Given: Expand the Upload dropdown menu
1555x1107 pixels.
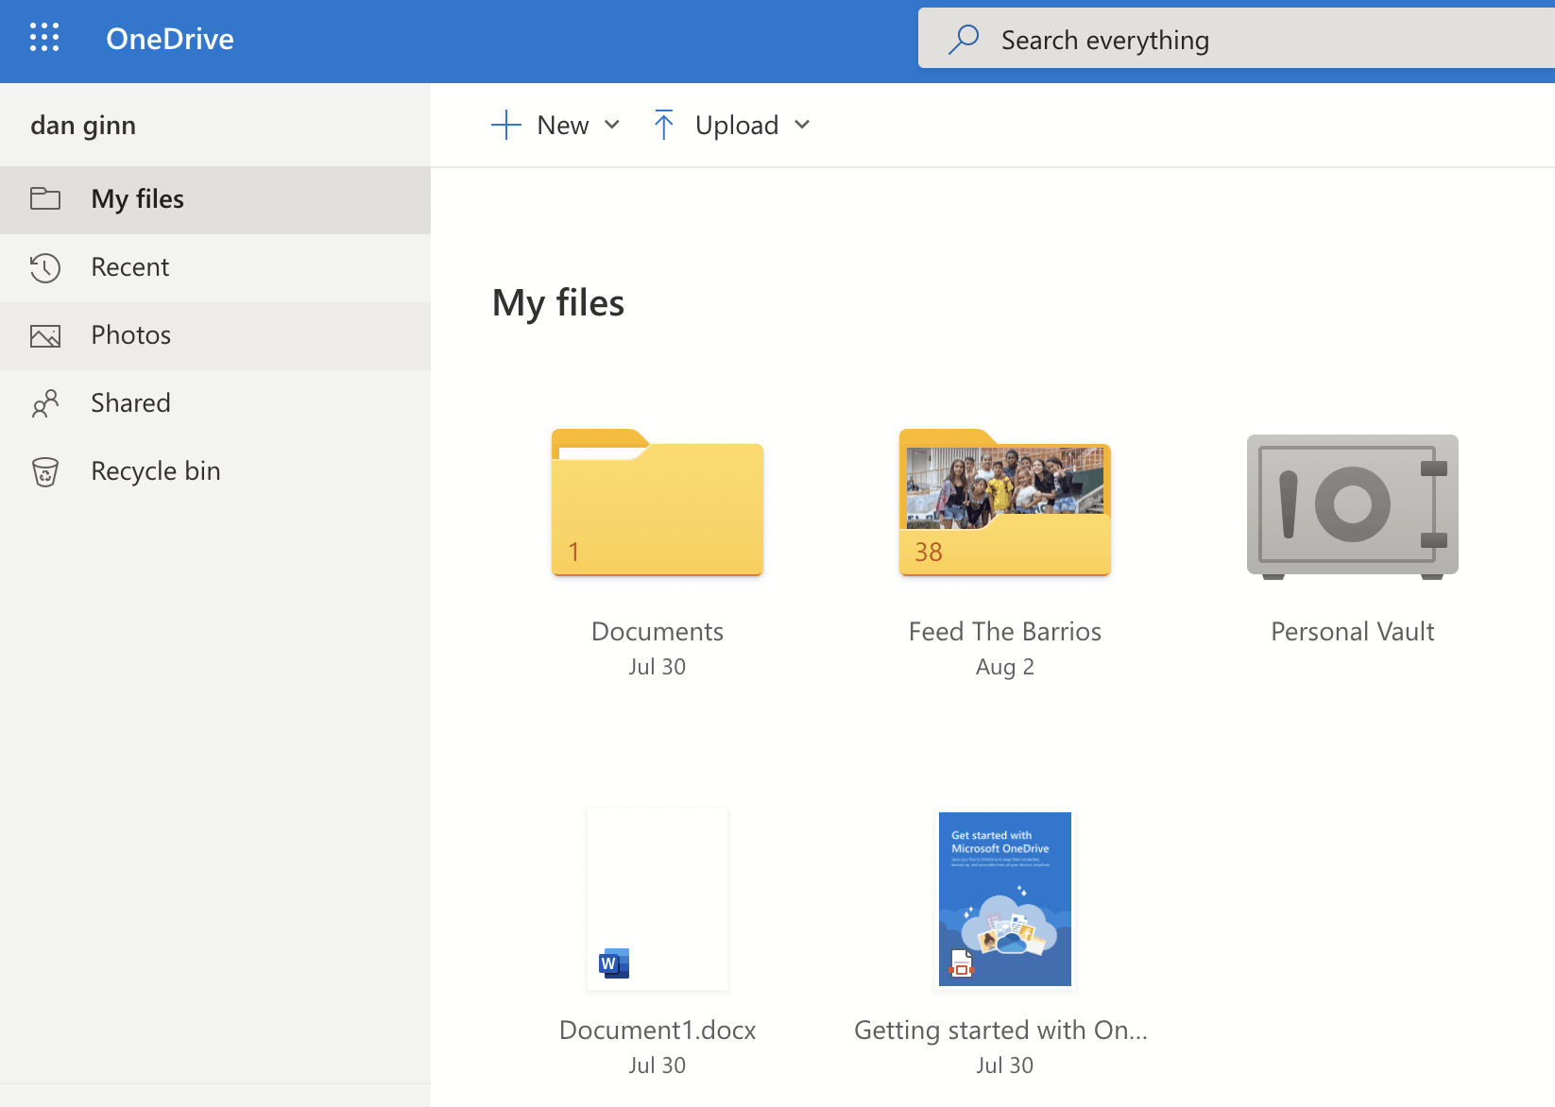Looking at the screenshot, I should [x=802, y=124].
